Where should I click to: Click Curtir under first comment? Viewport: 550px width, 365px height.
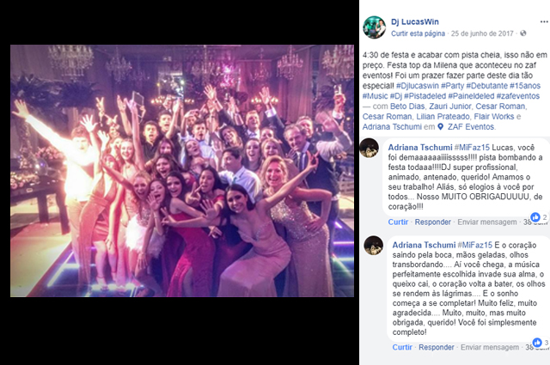(x=398, y=222)
